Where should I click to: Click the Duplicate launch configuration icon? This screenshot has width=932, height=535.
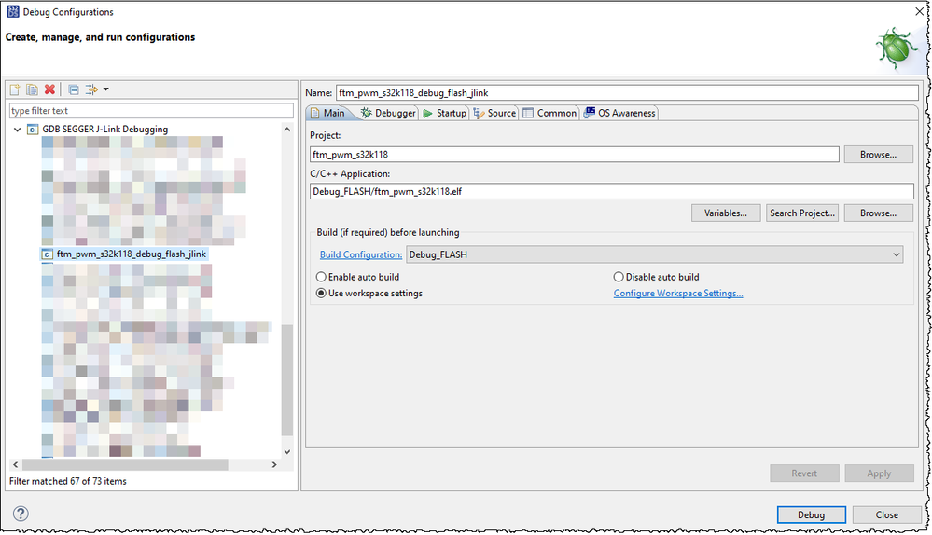coord(32,89)
